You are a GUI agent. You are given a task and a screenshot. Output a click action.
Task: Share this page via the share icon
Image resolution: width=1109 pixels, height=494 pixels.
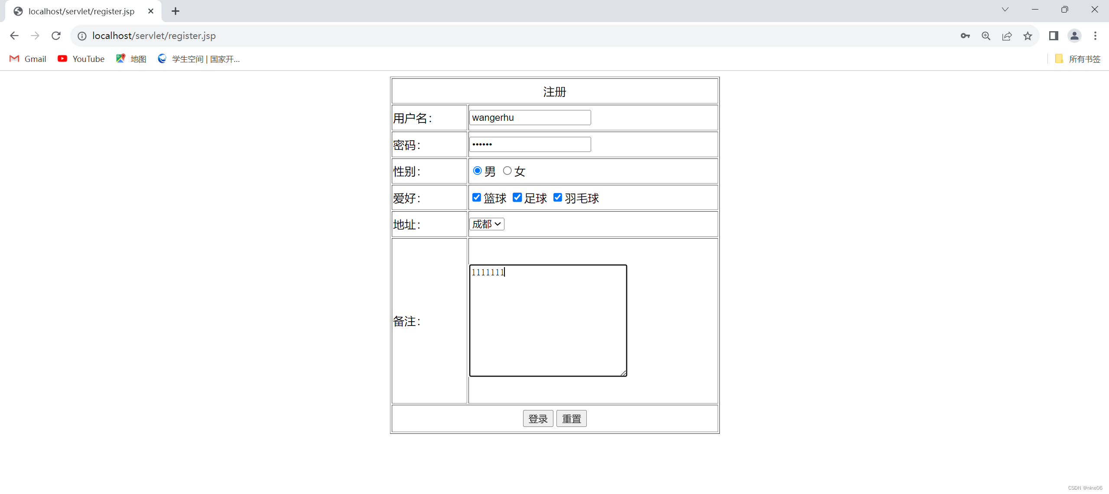pyautogui.click(x=1007, y=36)
